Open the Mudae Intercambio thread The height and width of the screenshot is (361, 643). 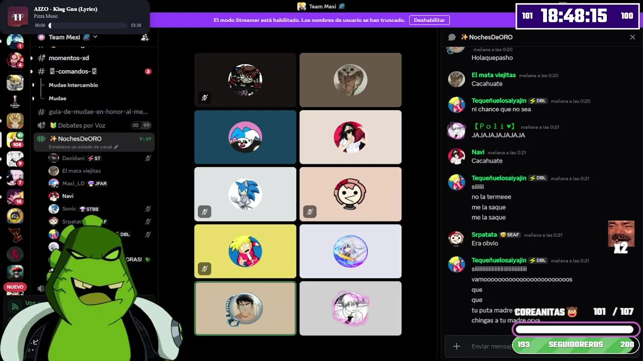73,85
